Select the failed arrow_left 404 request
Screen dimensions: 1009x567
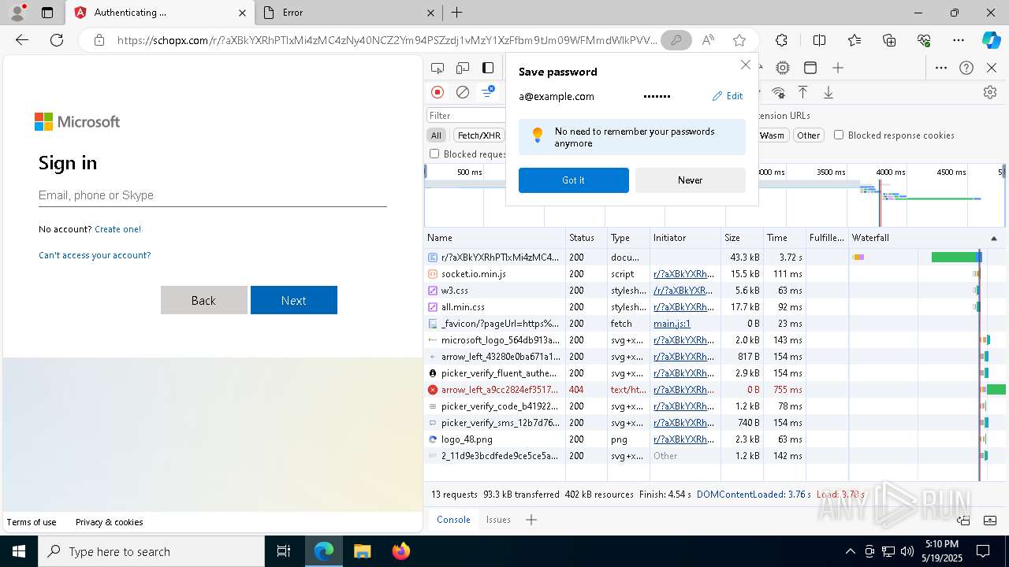[715, 390]
